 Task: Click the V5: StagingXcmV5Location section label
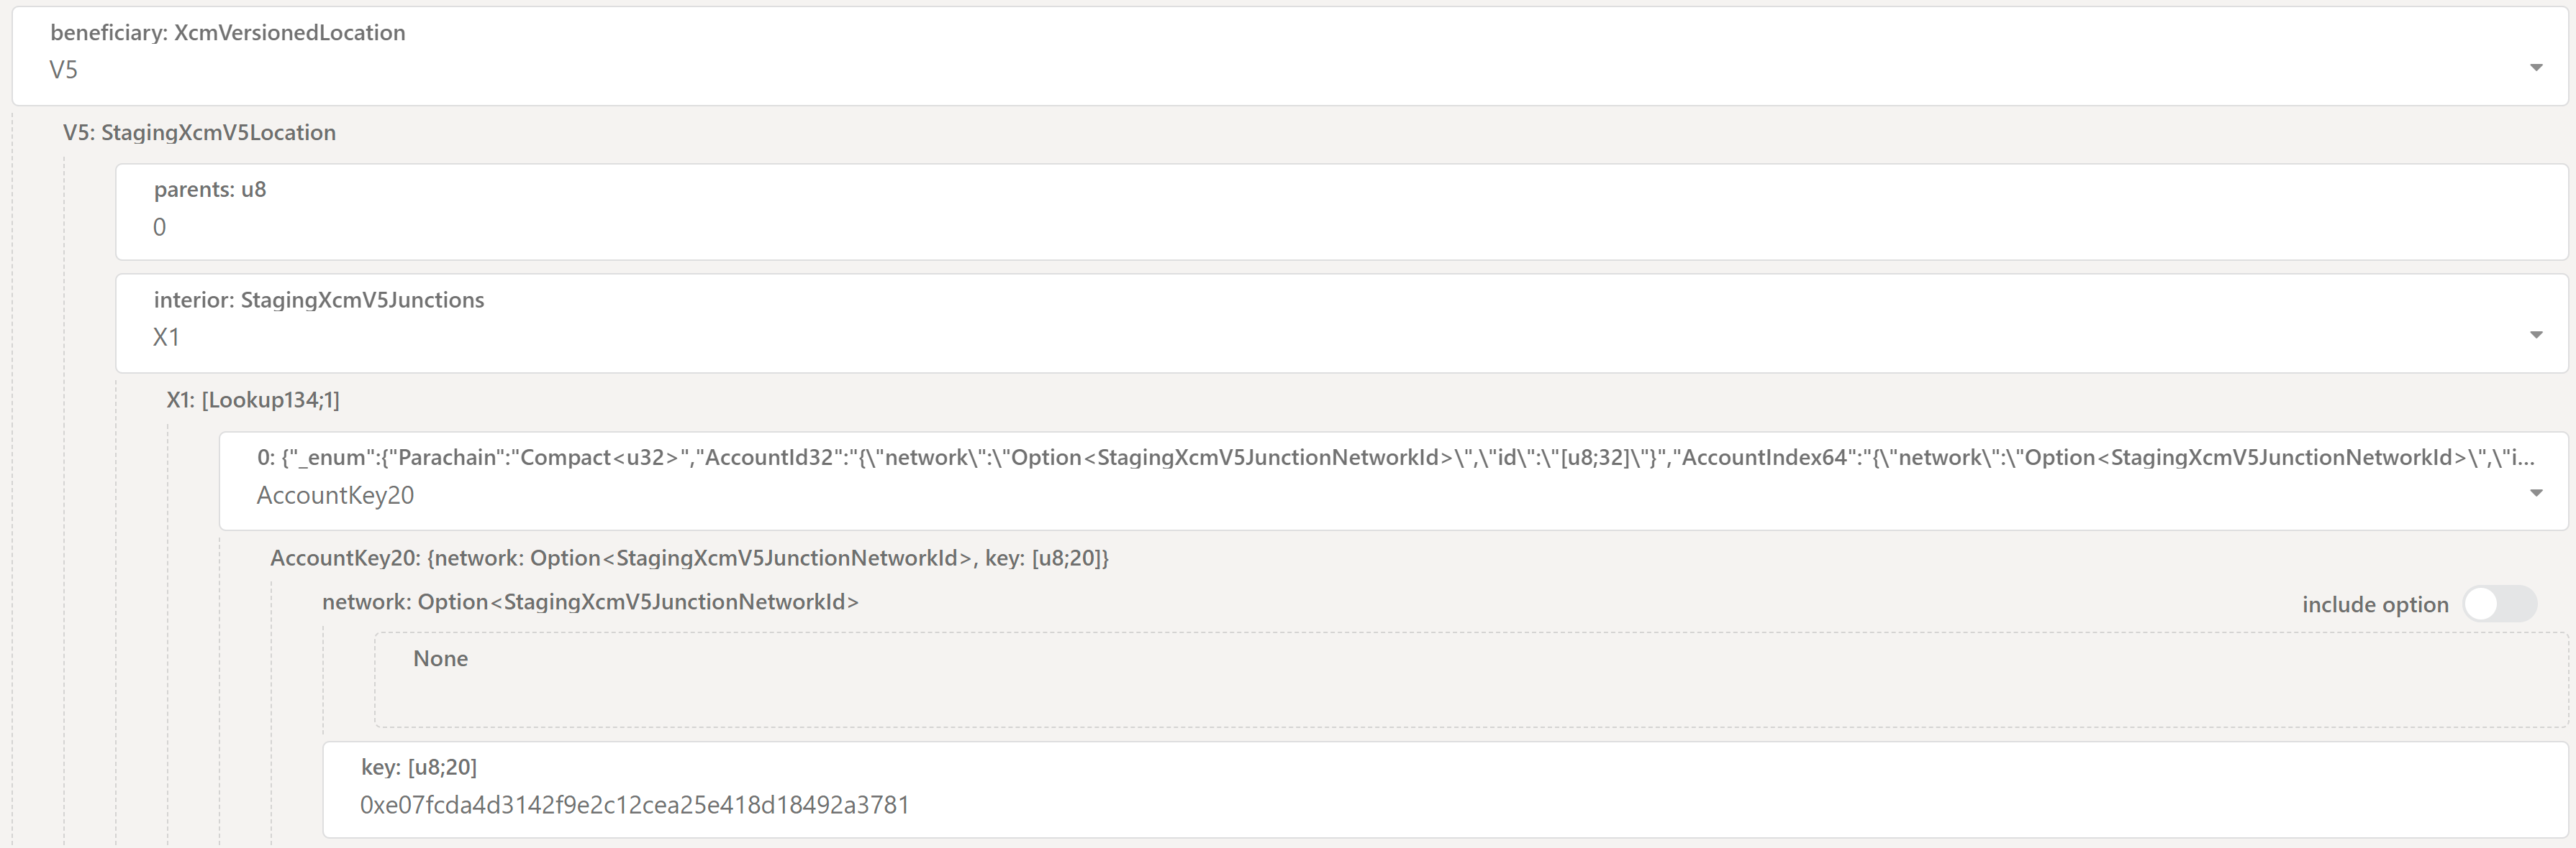click(199, 132)
